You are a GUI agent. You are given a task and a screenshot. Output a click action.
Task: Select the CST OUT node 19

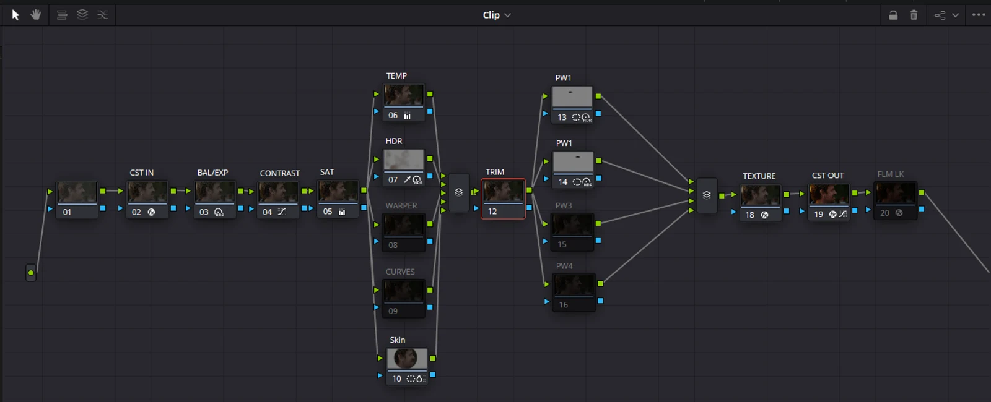[829, 203]
